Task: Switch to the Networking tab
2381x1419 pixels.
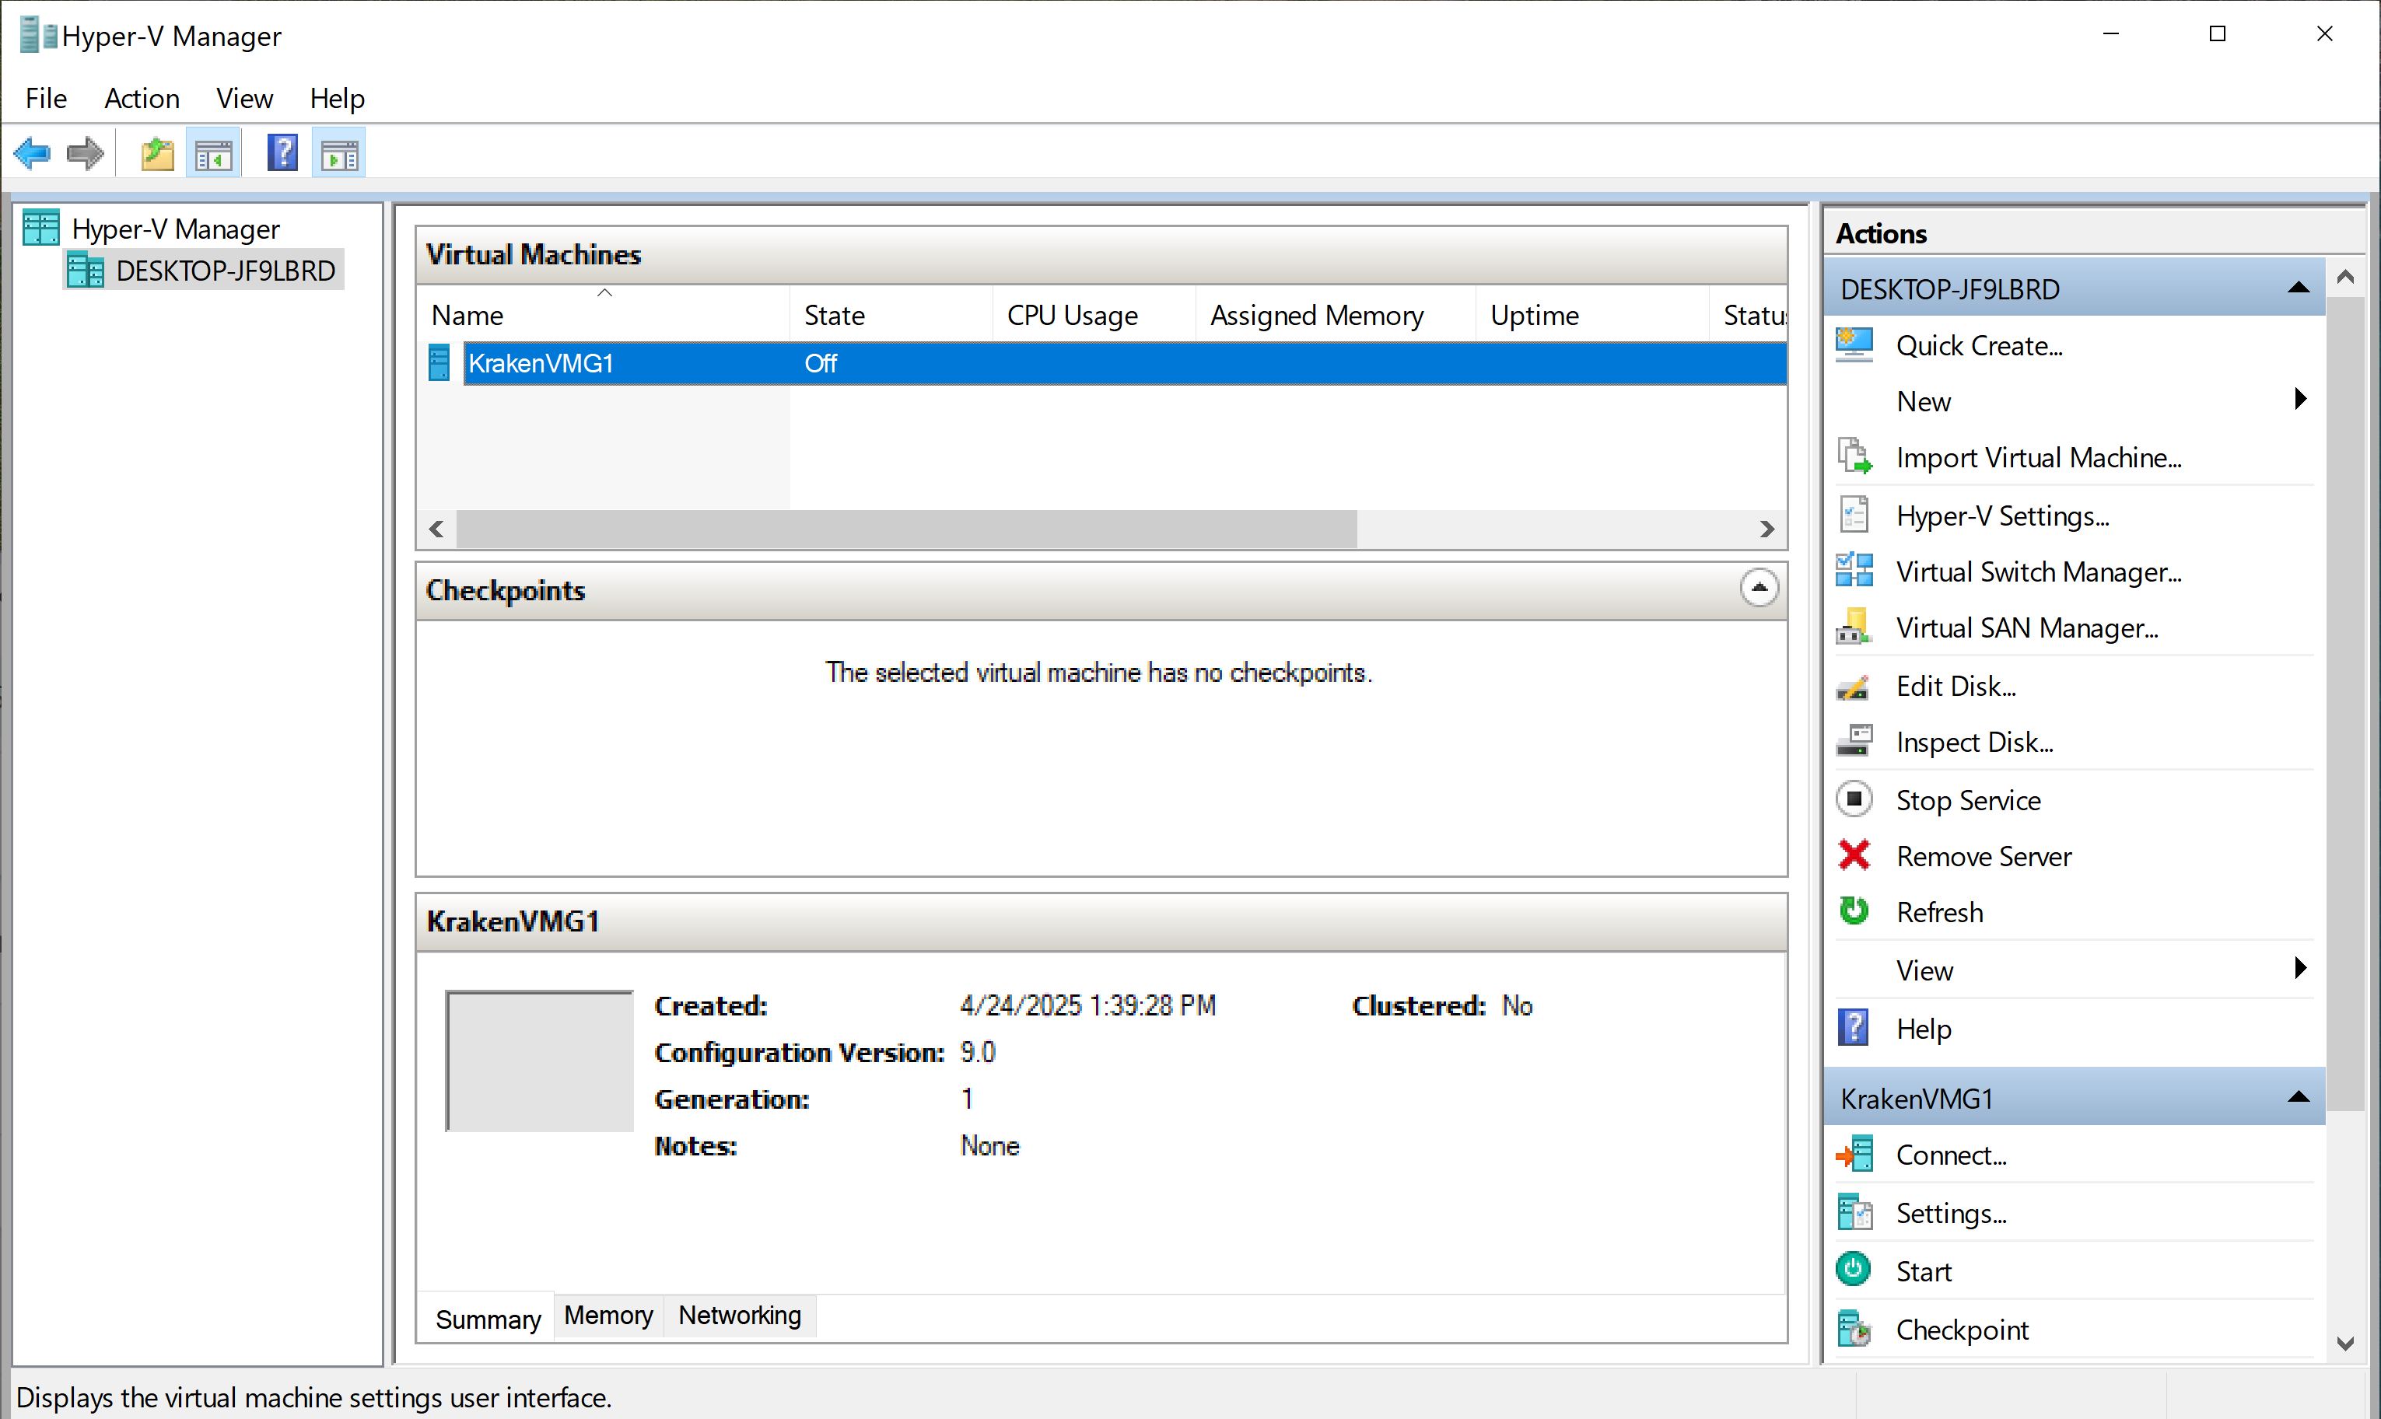Action: tap(740, 1316)
